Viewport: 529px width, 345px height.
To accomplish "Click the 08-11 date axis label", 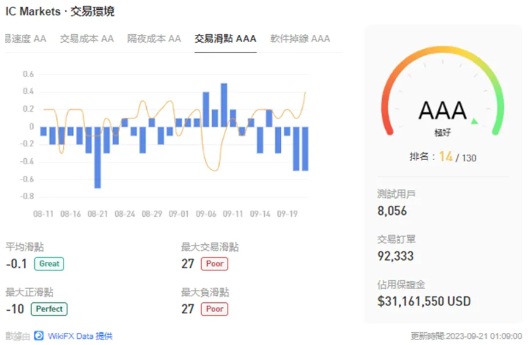I will [43, 214].
